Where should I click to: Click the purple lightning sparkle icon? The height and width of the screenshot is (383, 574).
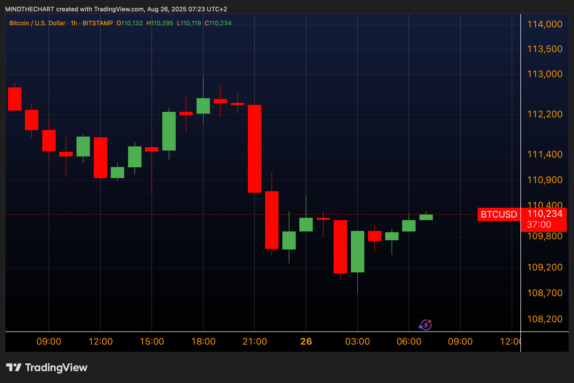425,325
